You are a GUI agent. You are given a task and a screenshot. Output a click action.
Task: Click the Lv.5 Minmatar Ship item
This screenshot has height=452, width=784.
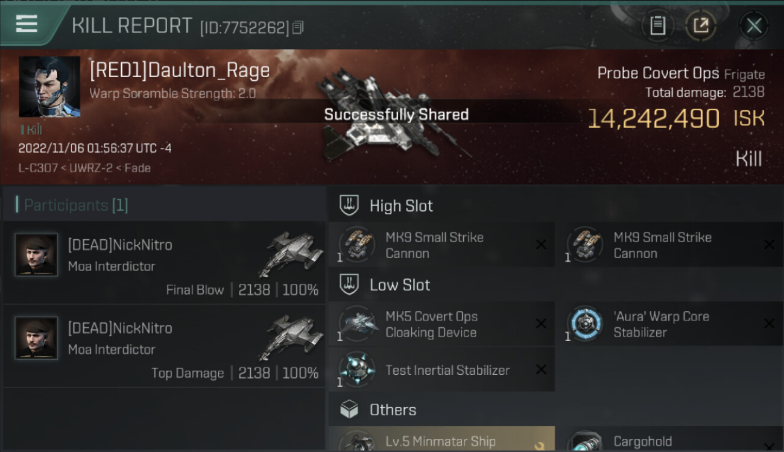click(x=441, y=439)
